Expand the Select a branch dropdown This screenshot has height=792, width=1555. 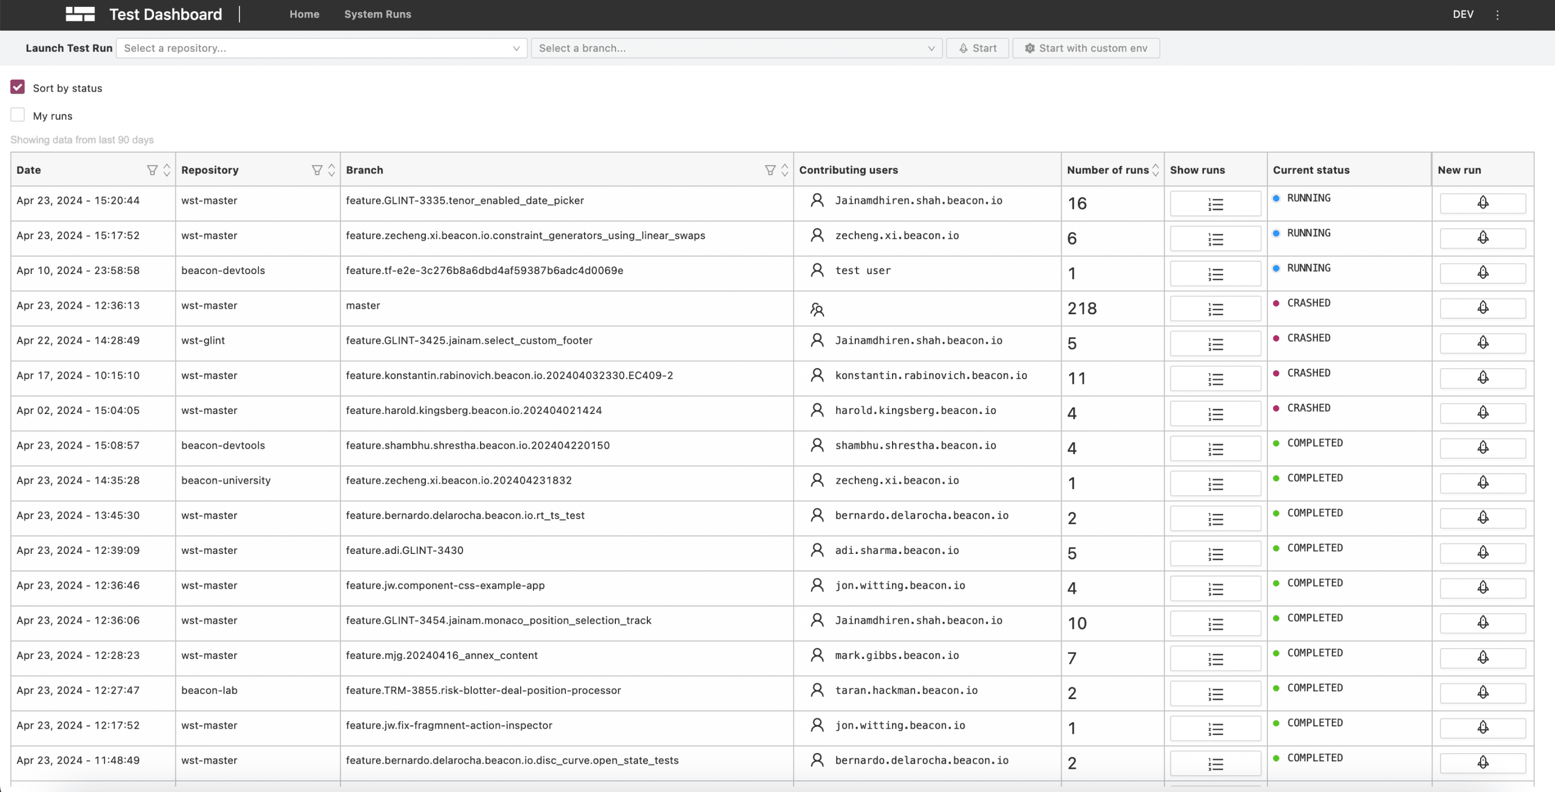point(736,48)
